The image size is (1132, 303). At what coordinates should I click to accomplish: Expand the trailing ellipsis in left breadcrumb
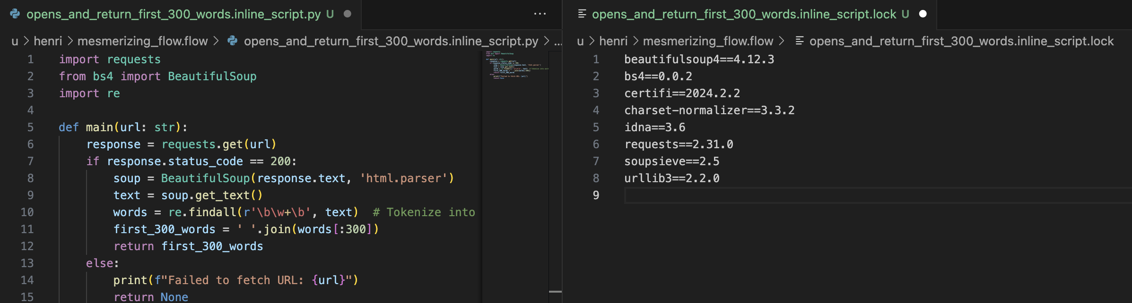pyautogui.click(x=558, y=41)
